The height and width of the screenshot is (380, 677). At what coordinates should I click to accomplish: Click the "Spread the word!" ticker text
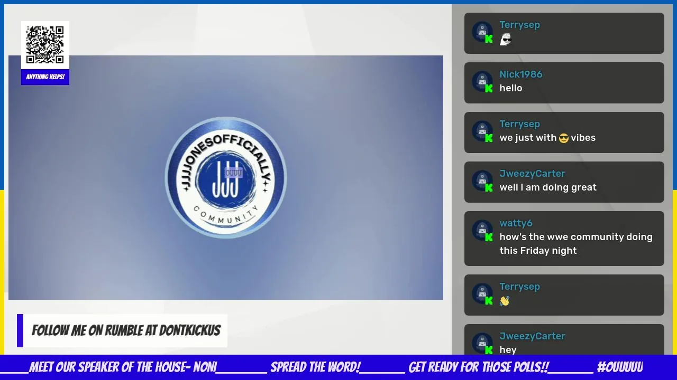coord(316,367)
